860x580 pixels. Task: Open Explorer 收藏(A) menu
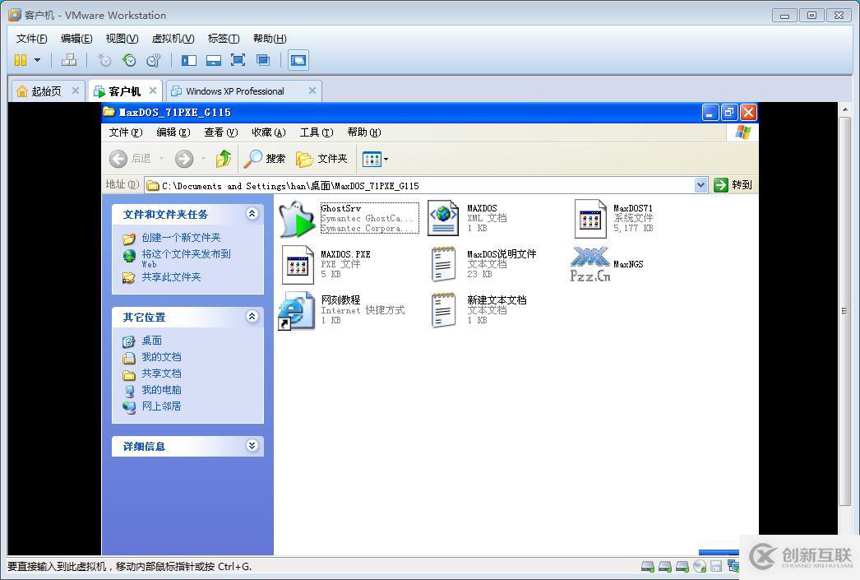(x=269, y=132)
